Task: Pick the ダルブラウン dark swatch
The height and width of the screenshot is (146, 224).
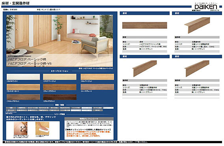Action: click(60, 97)
